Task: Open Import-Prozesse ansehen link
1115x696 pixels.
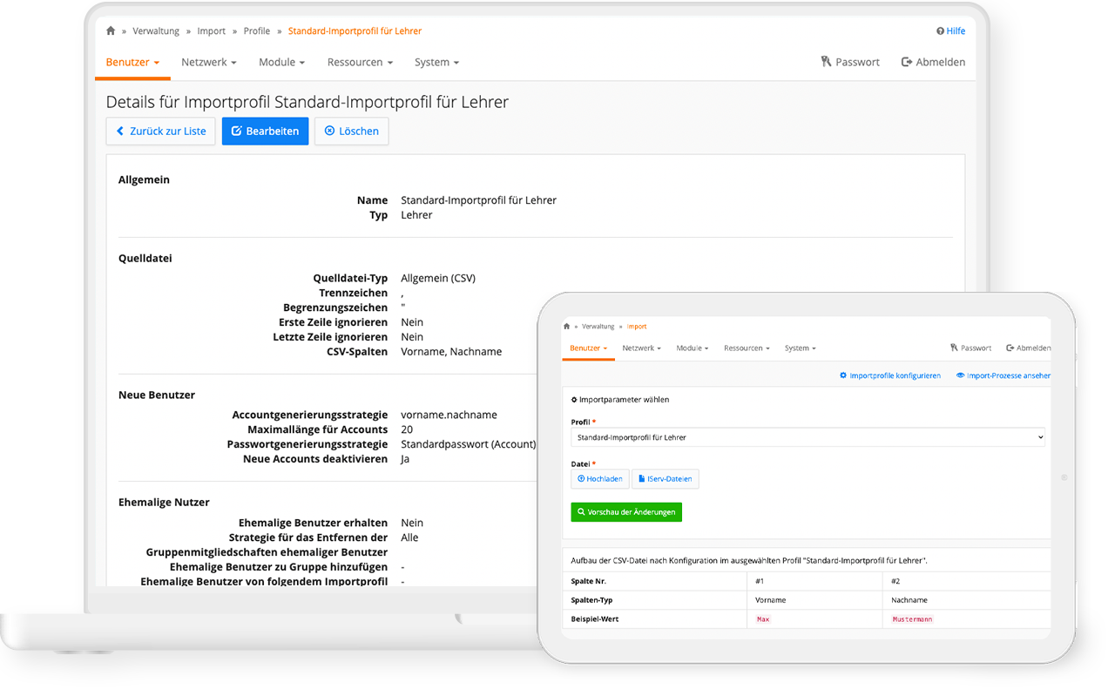Action: point(1003,375)
